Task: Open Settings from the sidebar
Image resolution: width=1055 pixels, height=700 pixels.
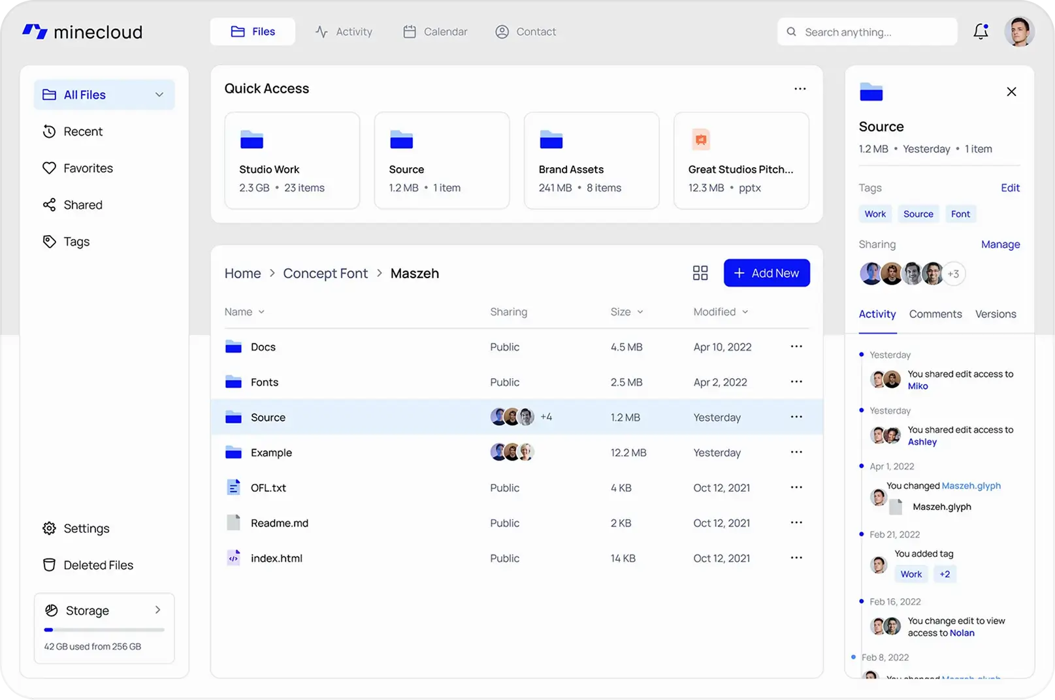Action: tap(86, 528)
